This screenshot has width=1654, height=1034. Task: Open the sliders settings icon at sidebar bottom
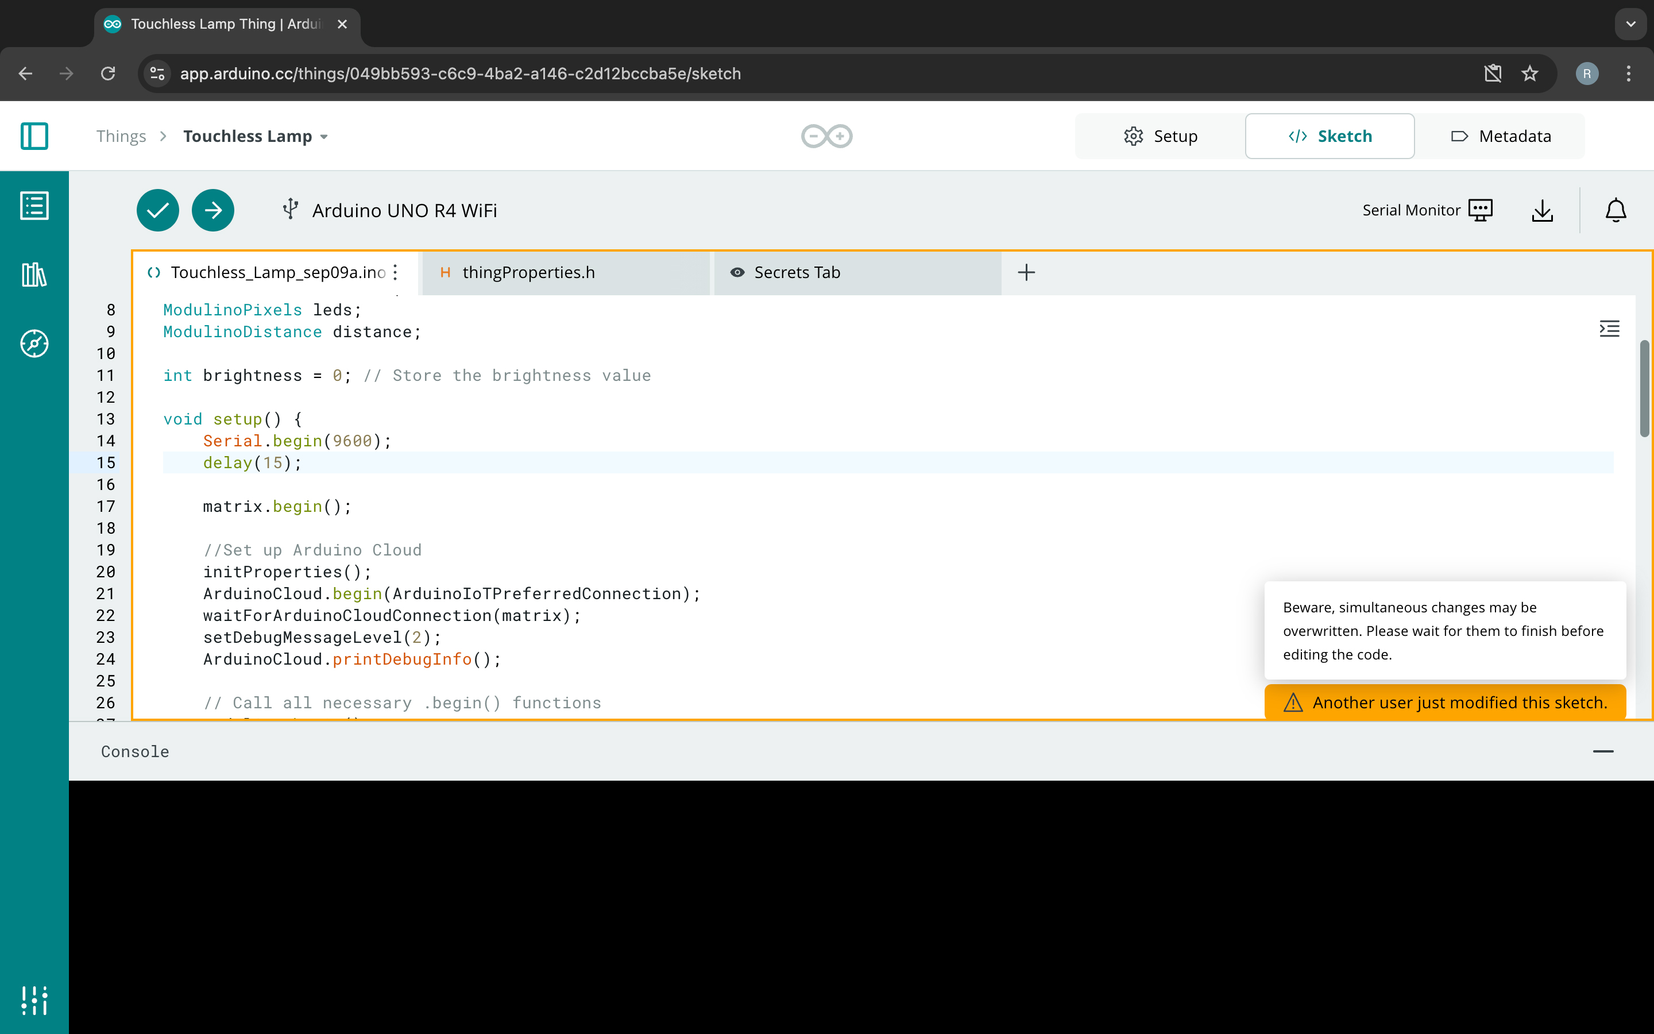pos(34,1000)
